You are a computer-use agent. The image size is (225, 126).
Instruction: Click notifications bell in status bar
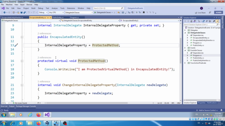tap(221, 110)
